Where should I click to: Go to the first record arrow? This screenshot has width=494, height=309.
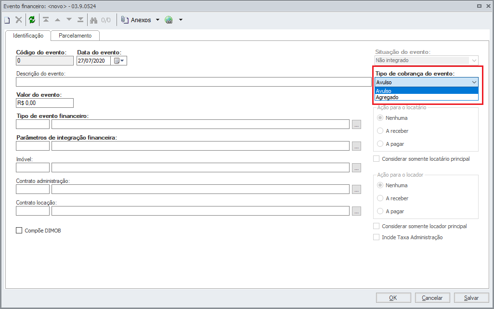pyautogui.click(x=46, y=20)
